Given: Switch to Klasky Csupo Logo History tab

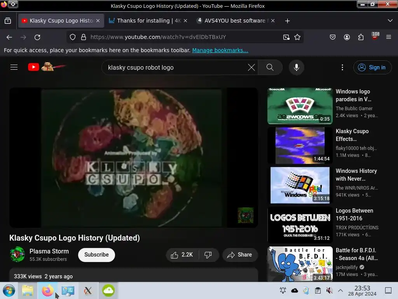Looking at the screenshot, I should click(61, 21).
